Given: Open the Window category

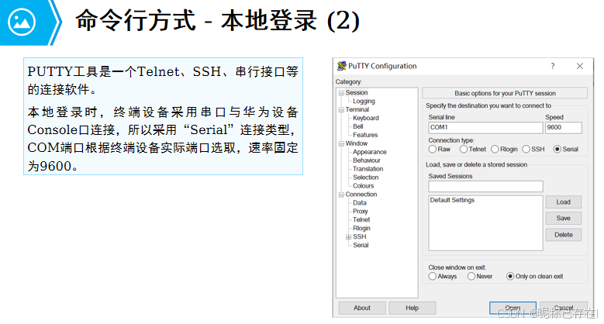Looking at the screenshot, I should pyautogui.click(x=357, y=143).
